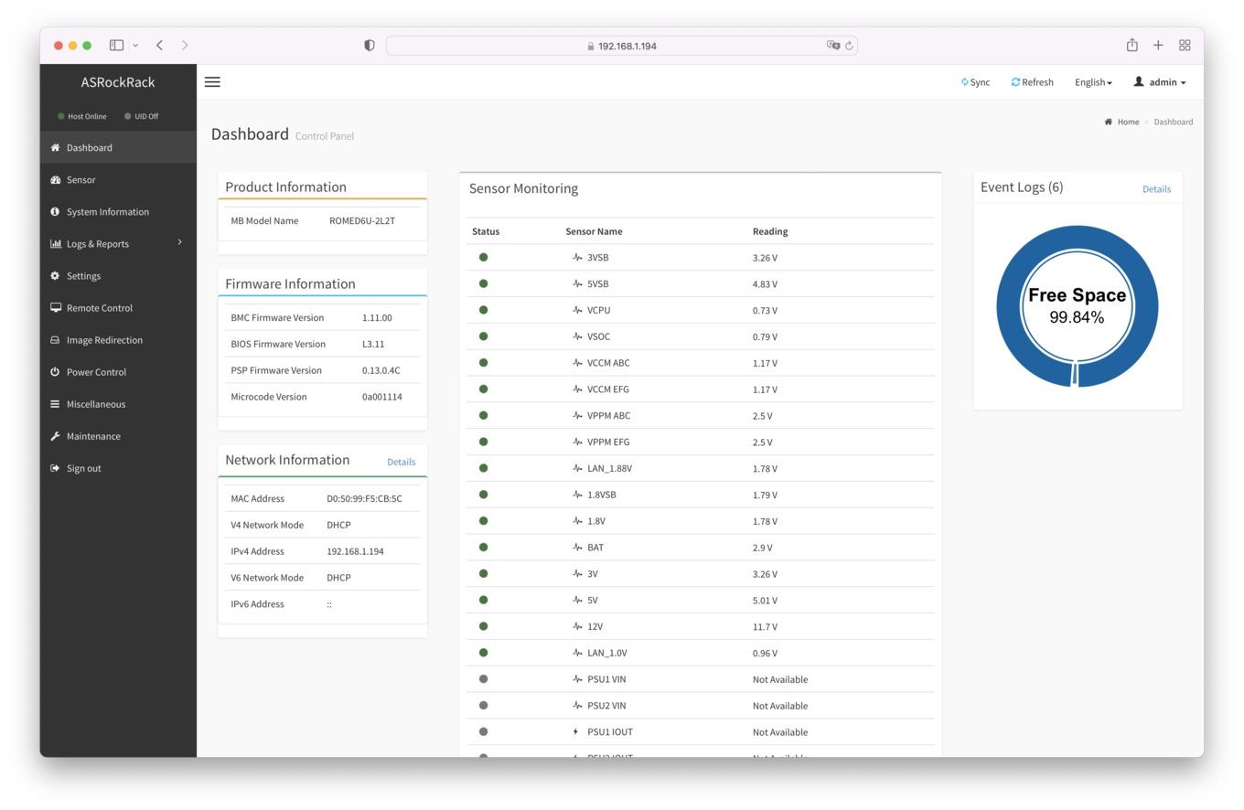The image size is (1244, 810).
Task: Select the LAN_1.88V sensor name
Action: pyautogui.click(x=609, y=469)
